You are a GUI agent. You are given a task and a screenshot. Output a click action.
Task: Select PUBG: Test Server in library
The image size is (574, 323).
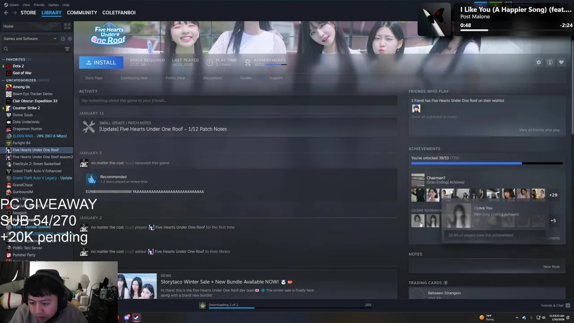(x=27, y=248)
